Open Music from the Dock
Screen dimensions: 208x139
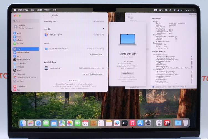[x=132, y=123]
